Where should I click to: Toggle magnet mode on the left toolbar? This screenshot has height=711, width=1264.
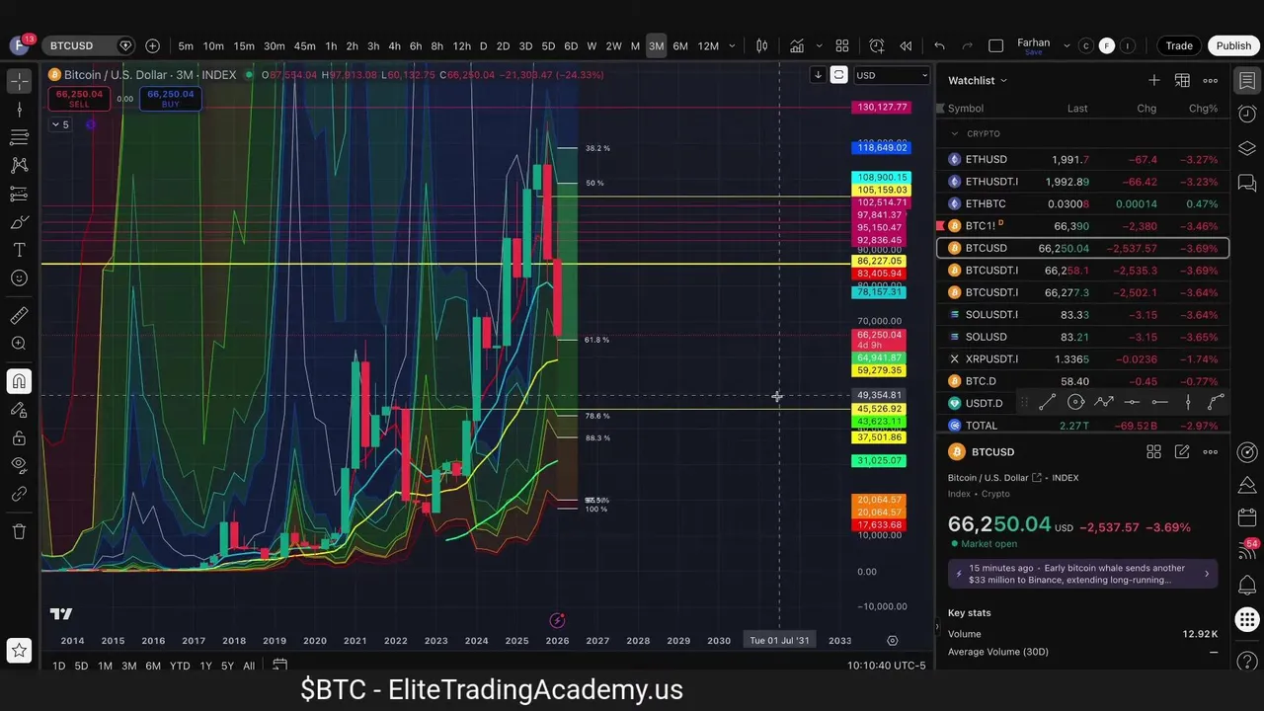click(19, 381)
